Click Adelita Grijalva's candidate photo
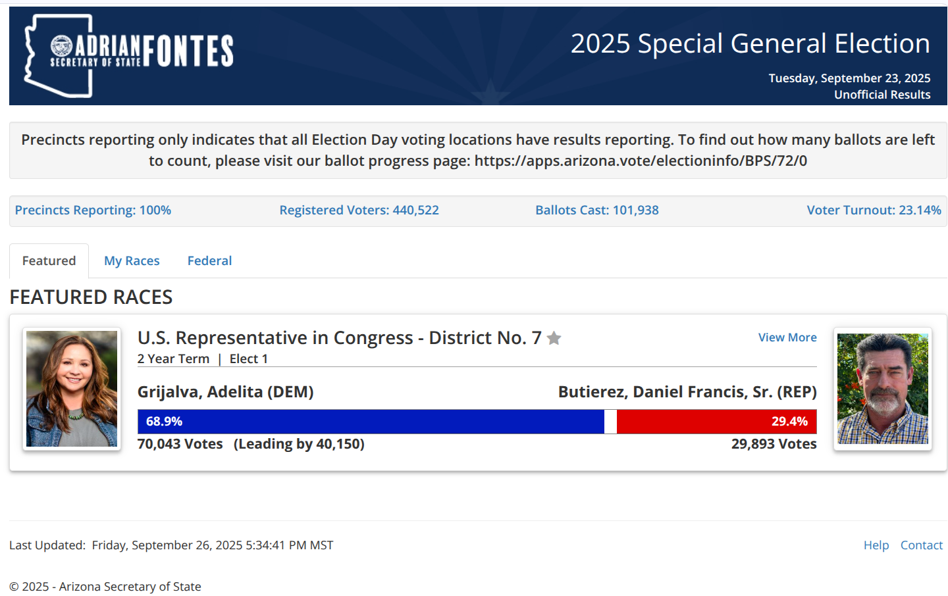The image size is (948, 596). [72, 389]
